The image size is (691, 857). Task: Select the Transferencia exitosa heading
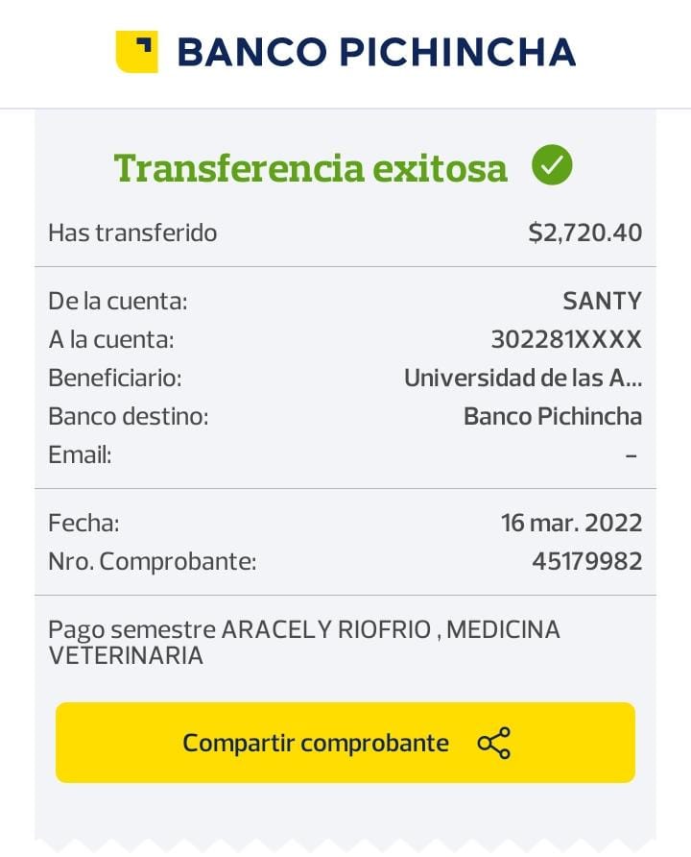pyautogui.click(x=310, y=168)
